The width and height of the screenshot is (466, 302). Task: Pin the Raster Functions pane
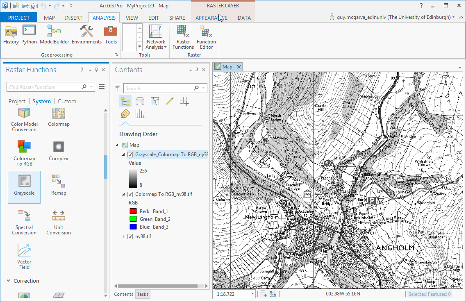click(97, 70)
